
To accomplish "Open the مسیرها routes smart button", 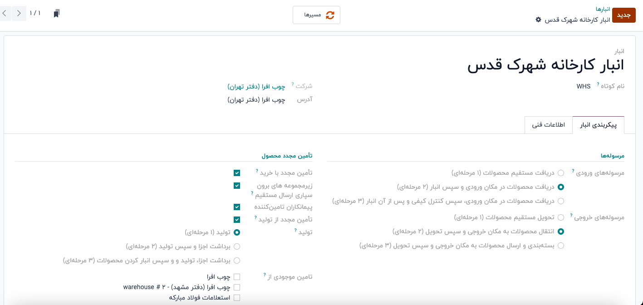I will [316, 15].
